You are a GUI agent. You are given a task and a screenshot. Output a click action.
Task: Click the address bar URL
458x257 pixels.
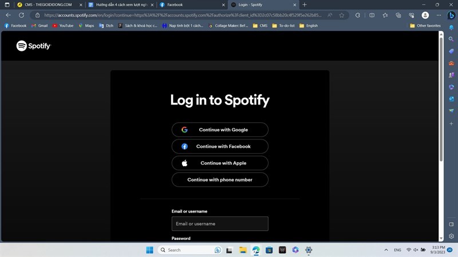tap(183, 15)
